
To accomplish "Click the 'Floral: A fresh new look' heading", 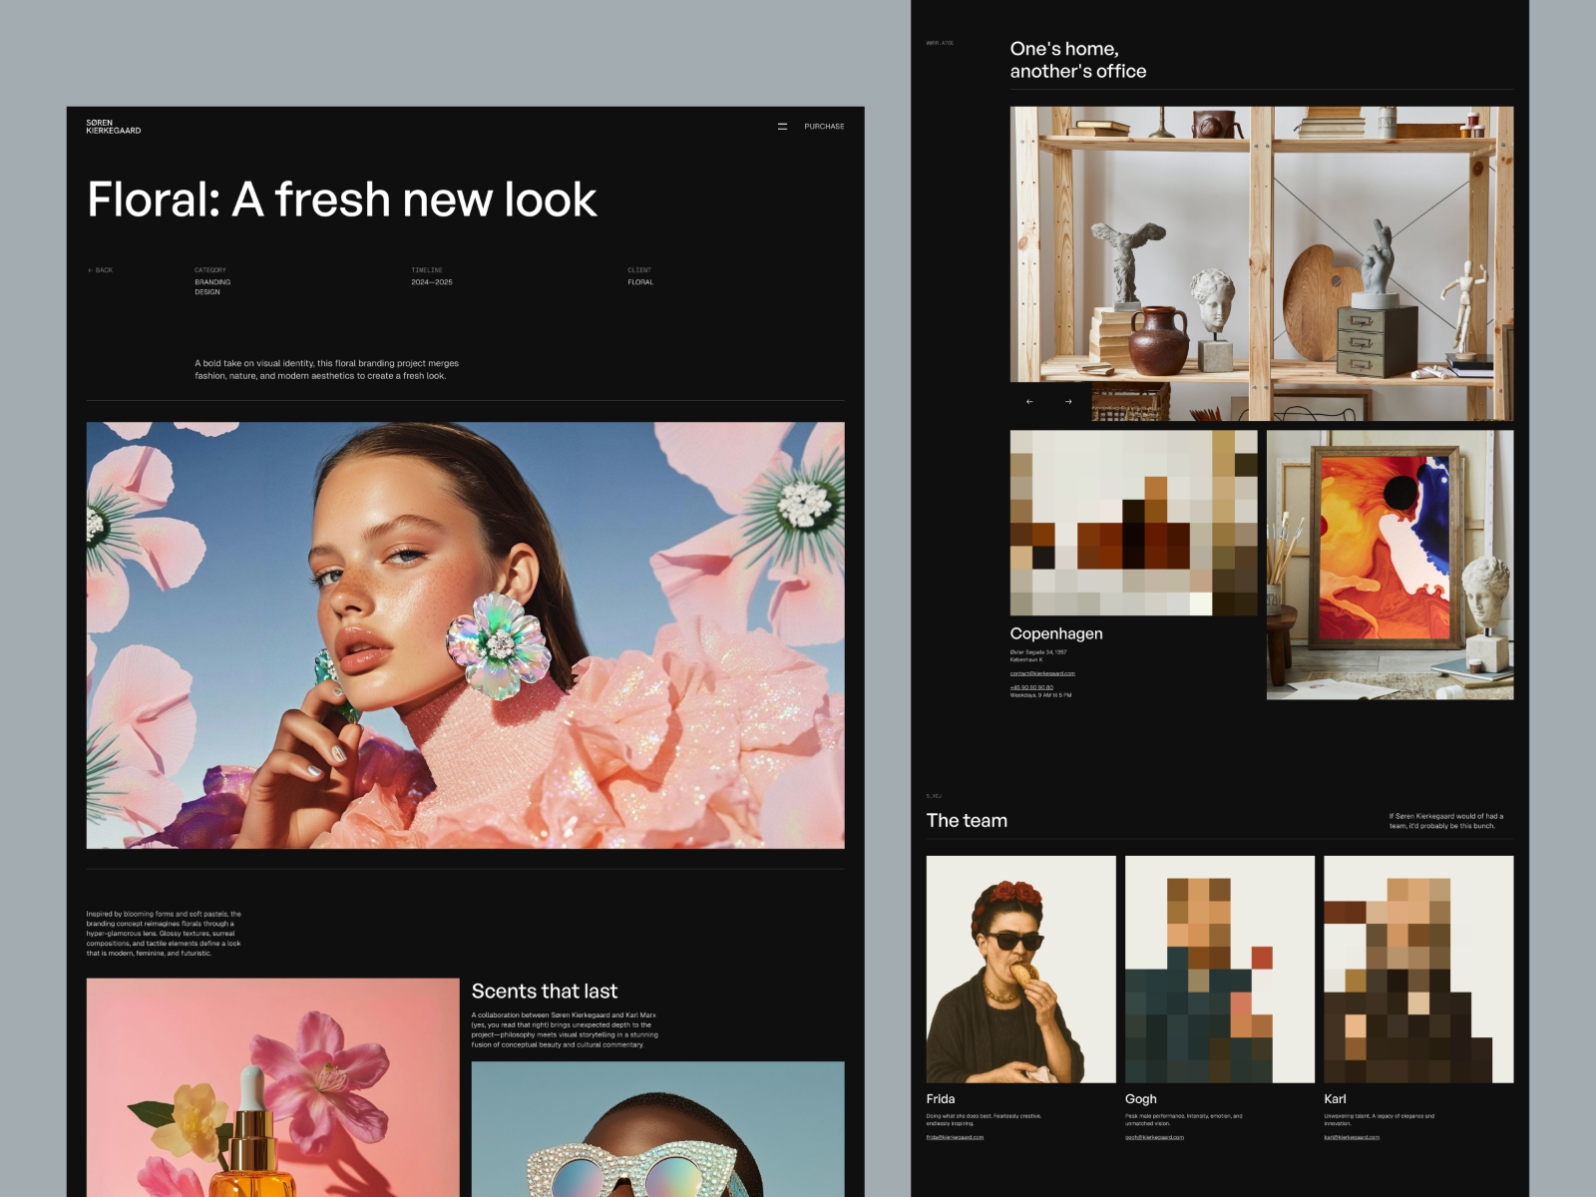I will pyautogui.click(x=342, y=199).
